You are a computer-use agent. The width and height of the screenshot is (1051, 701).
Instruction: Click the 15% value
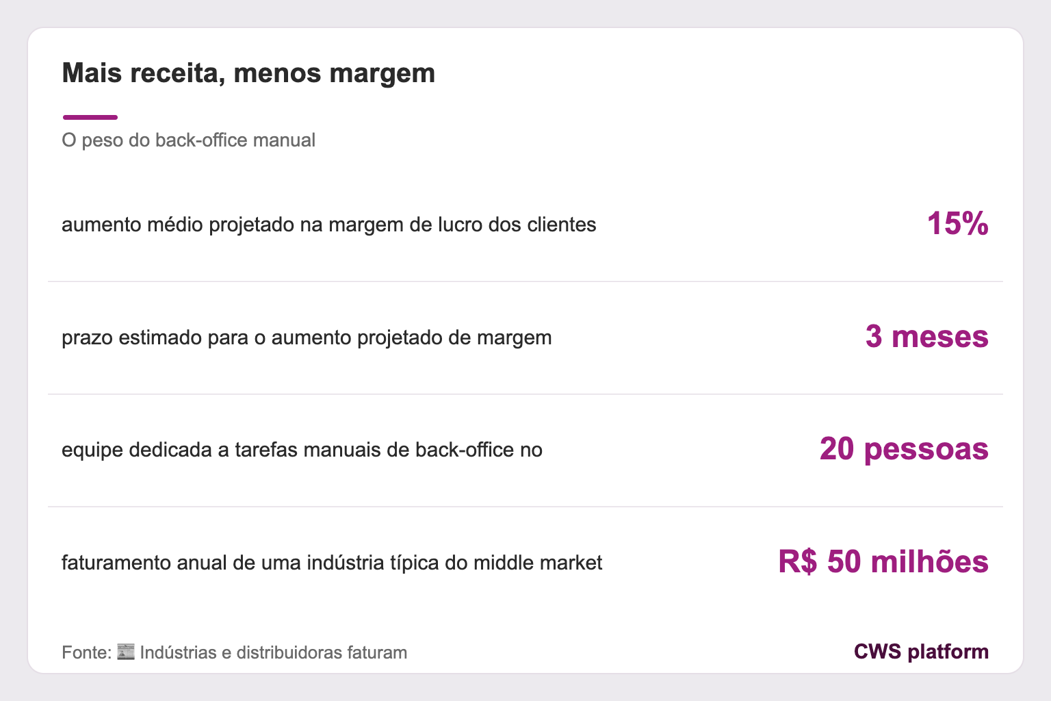tap(957, 224)
